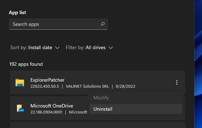Click the Search apps input field
Screen dimensions: 202x128
tap(58, 24)
